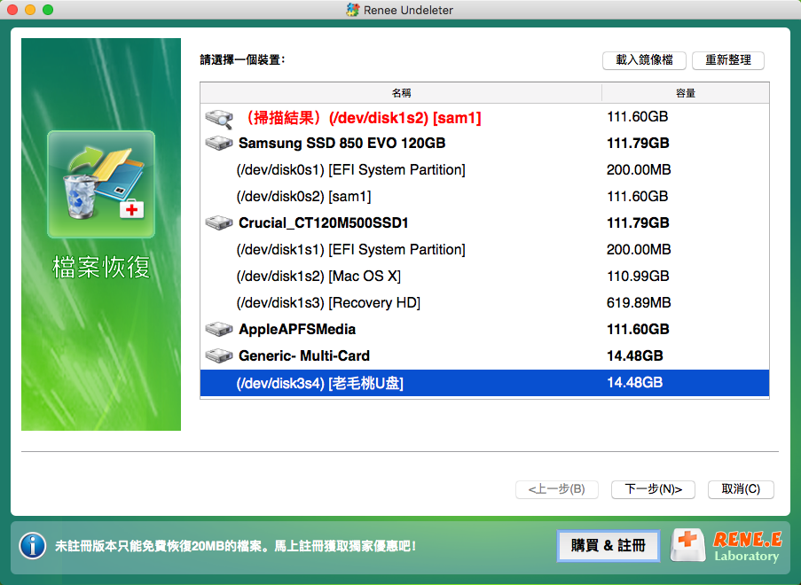Click the file recovery recycle bin icon
Viewport: 801px width, 585px height.
(101, 184)
